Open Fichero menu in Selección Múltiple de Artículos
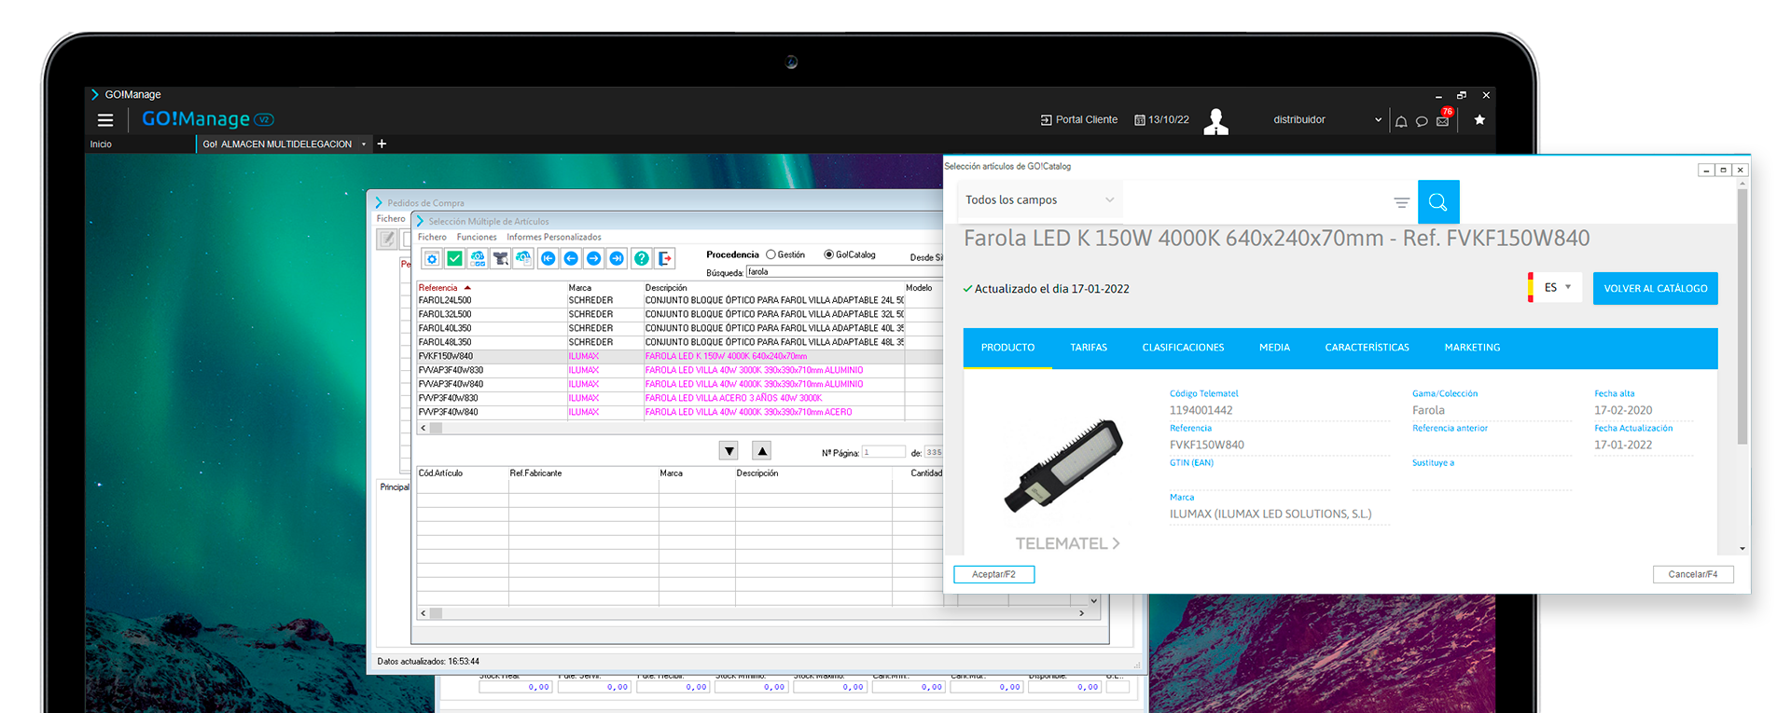This screenshot has height=713, width=1791. 432,237
